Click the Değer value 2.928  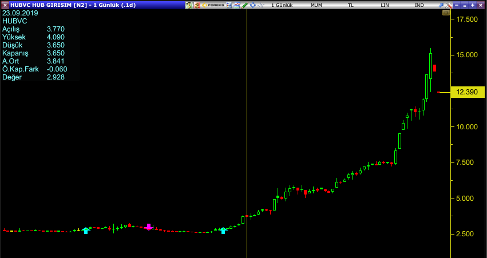click(56, 77)
